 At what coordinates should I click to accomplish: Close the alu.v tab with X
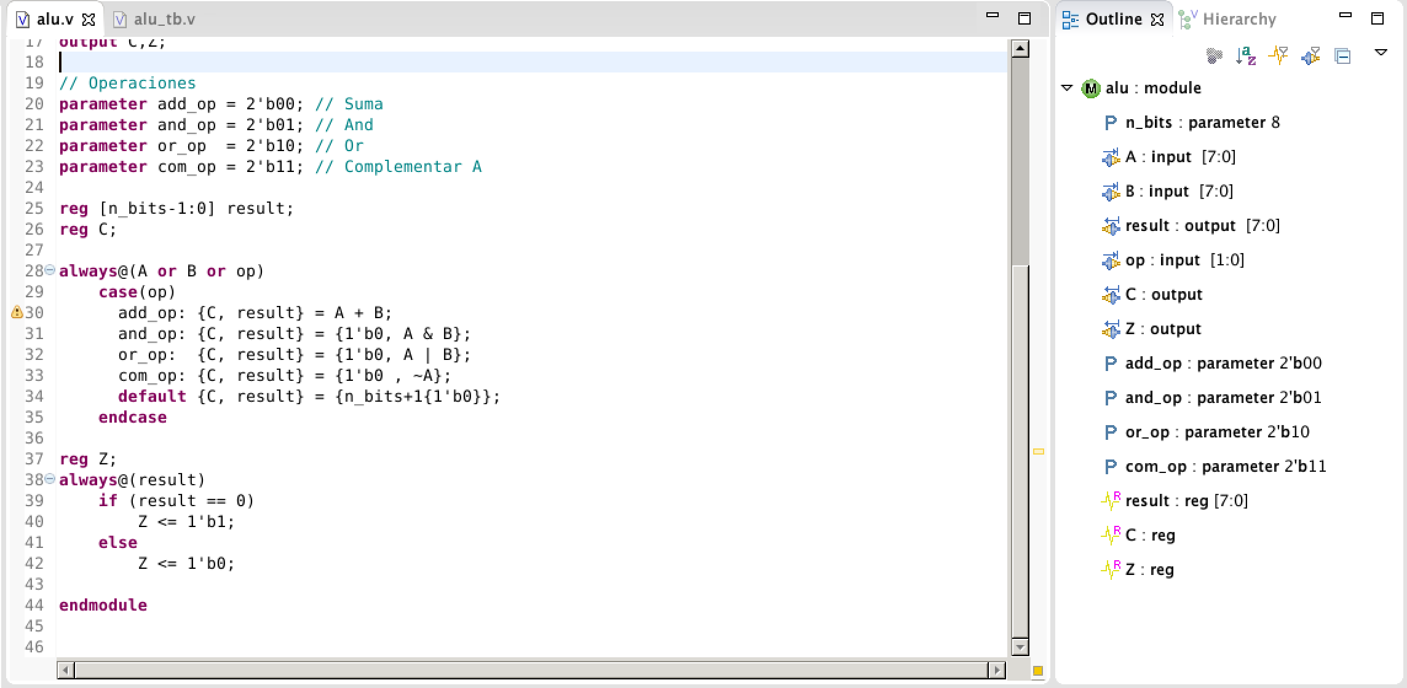point(89,20)
